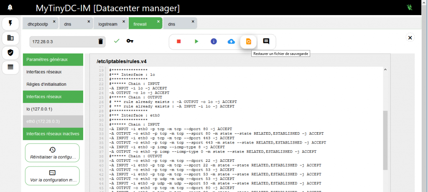Click Réinitialiser la configuration button

click(x=52, y=153)
